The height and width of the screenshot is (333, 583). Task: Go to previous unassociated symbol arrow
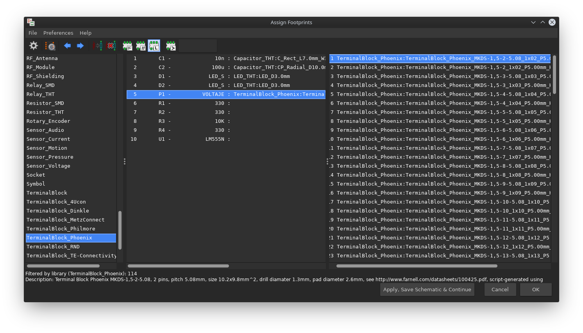pos(67,46)
